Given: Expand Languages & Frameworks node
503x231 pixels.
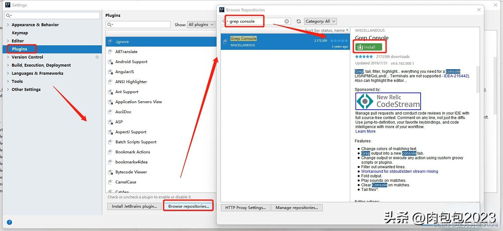Looking at the screenshot, I should (8, 73).
